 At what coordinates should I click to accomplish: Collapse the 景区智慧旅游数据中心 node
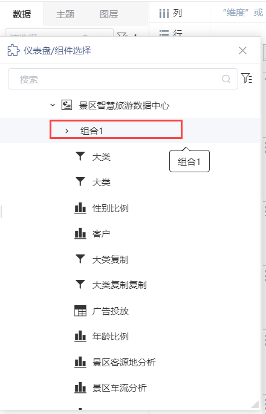[x=53, y=105]
